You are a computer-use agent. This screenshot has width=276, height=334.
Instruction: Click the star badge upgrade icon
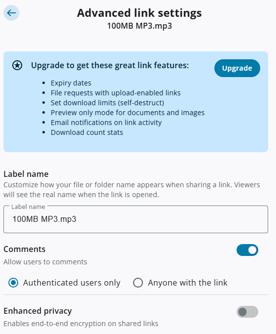coord(17,65)
